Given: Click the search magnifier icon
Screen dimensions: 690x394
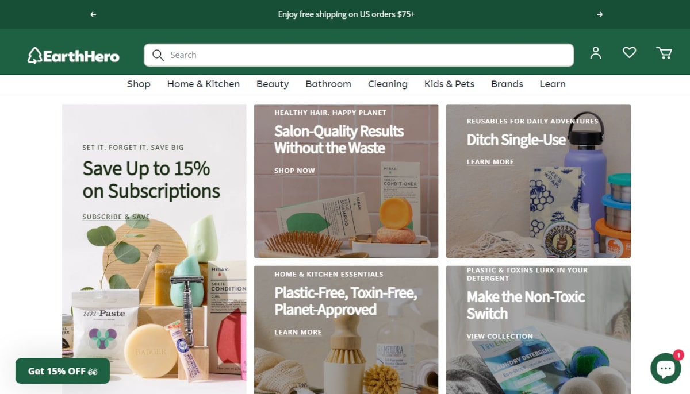Looking at the screenshot, I should (158, 55).
